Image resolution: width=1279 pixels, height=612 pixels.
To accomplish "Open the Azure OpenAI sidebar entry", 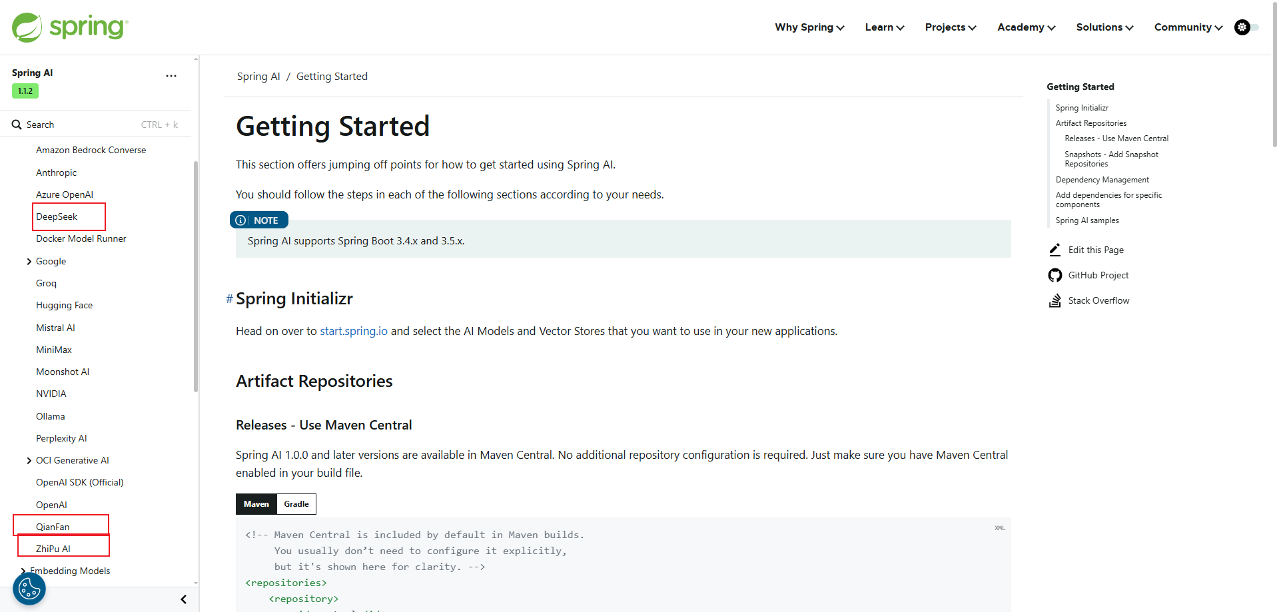I will 65,194.
